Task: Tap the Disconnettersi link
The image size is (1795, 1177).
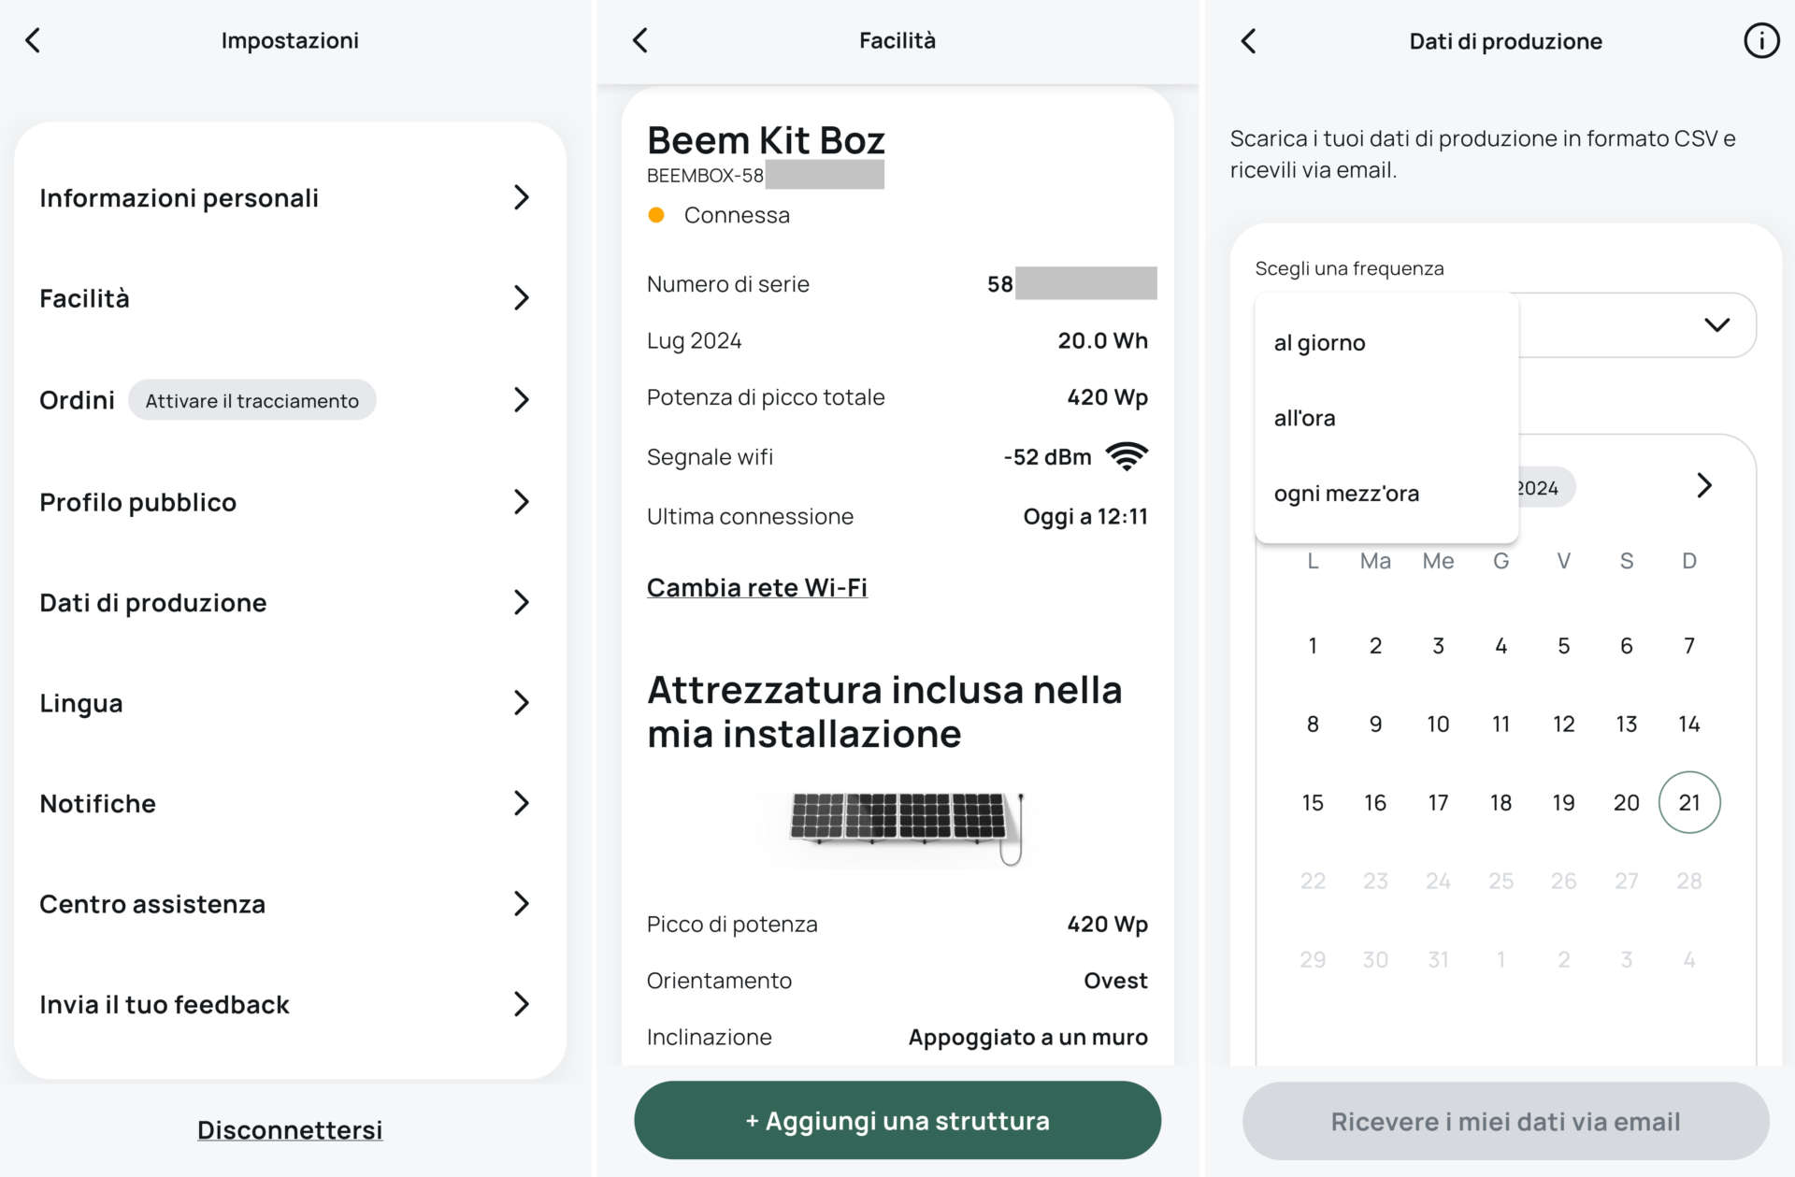Action: coord(290,1129)
